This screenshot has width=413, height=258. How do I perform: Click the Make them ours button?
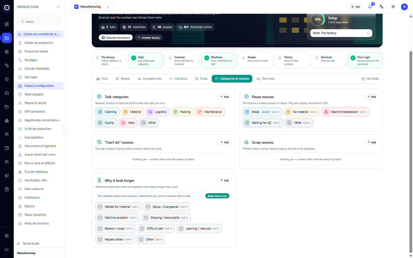[217, 196]
